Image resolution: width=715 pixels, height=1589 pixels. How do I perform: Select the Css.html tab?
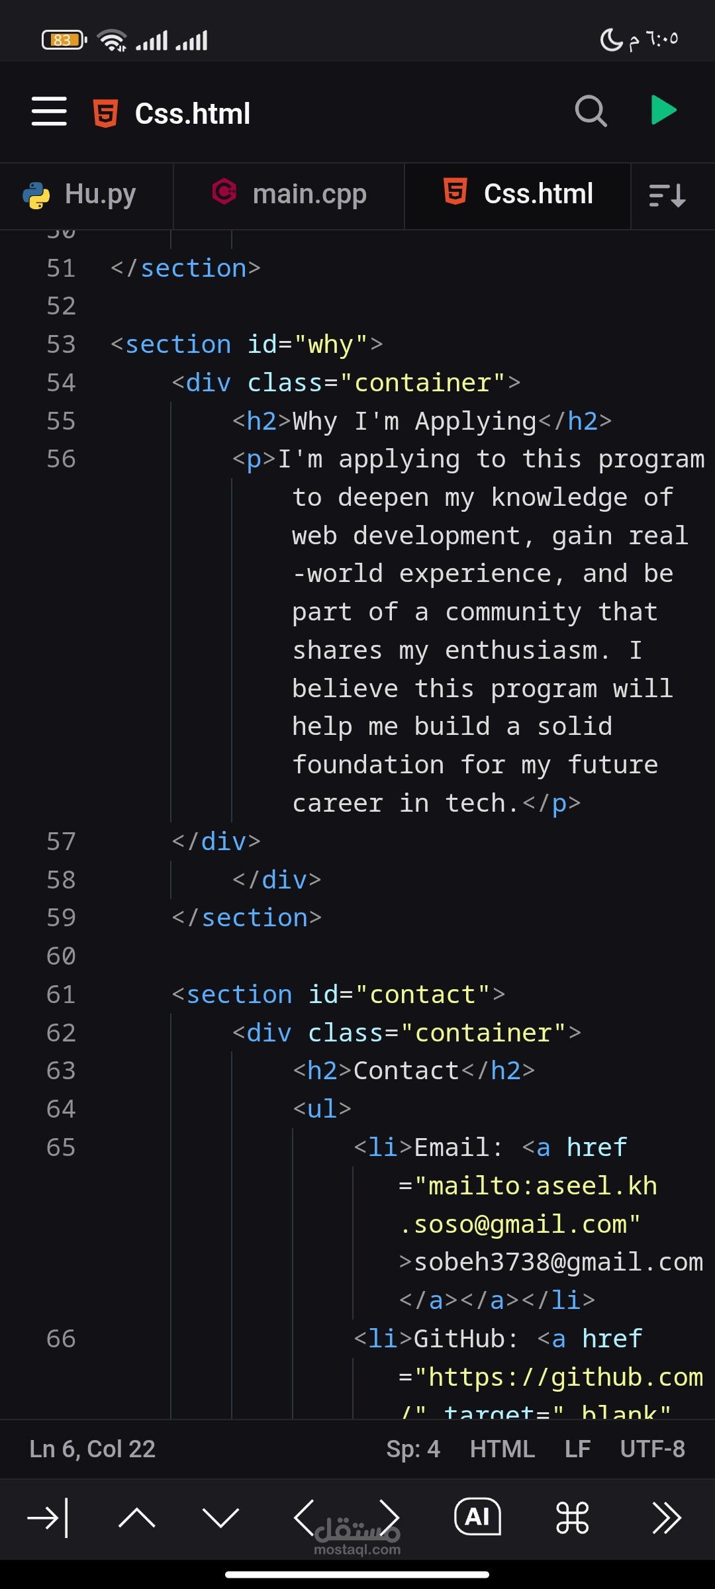coord(518,195)
